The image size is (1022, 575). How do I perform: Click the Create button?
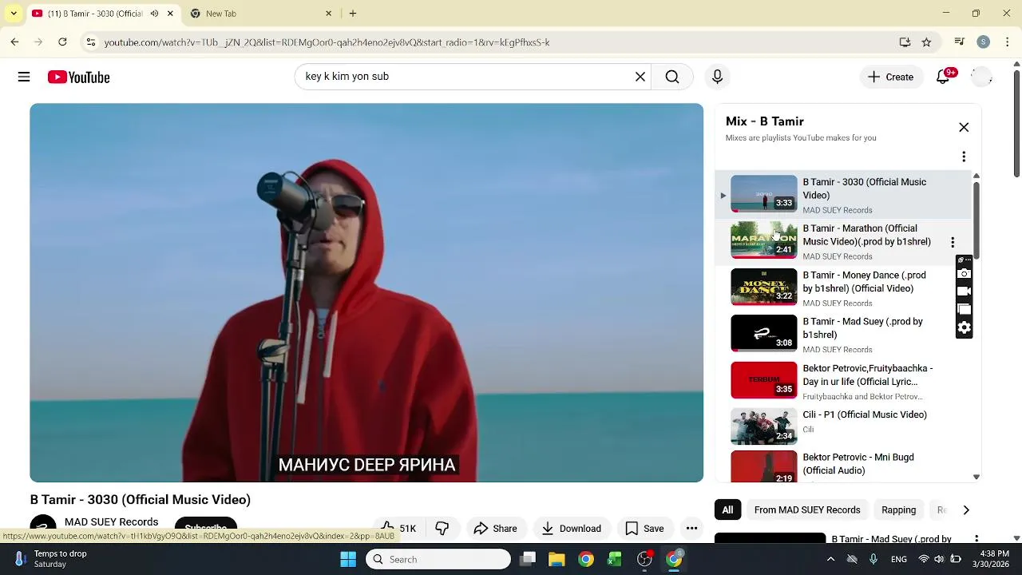click(890, 77)
